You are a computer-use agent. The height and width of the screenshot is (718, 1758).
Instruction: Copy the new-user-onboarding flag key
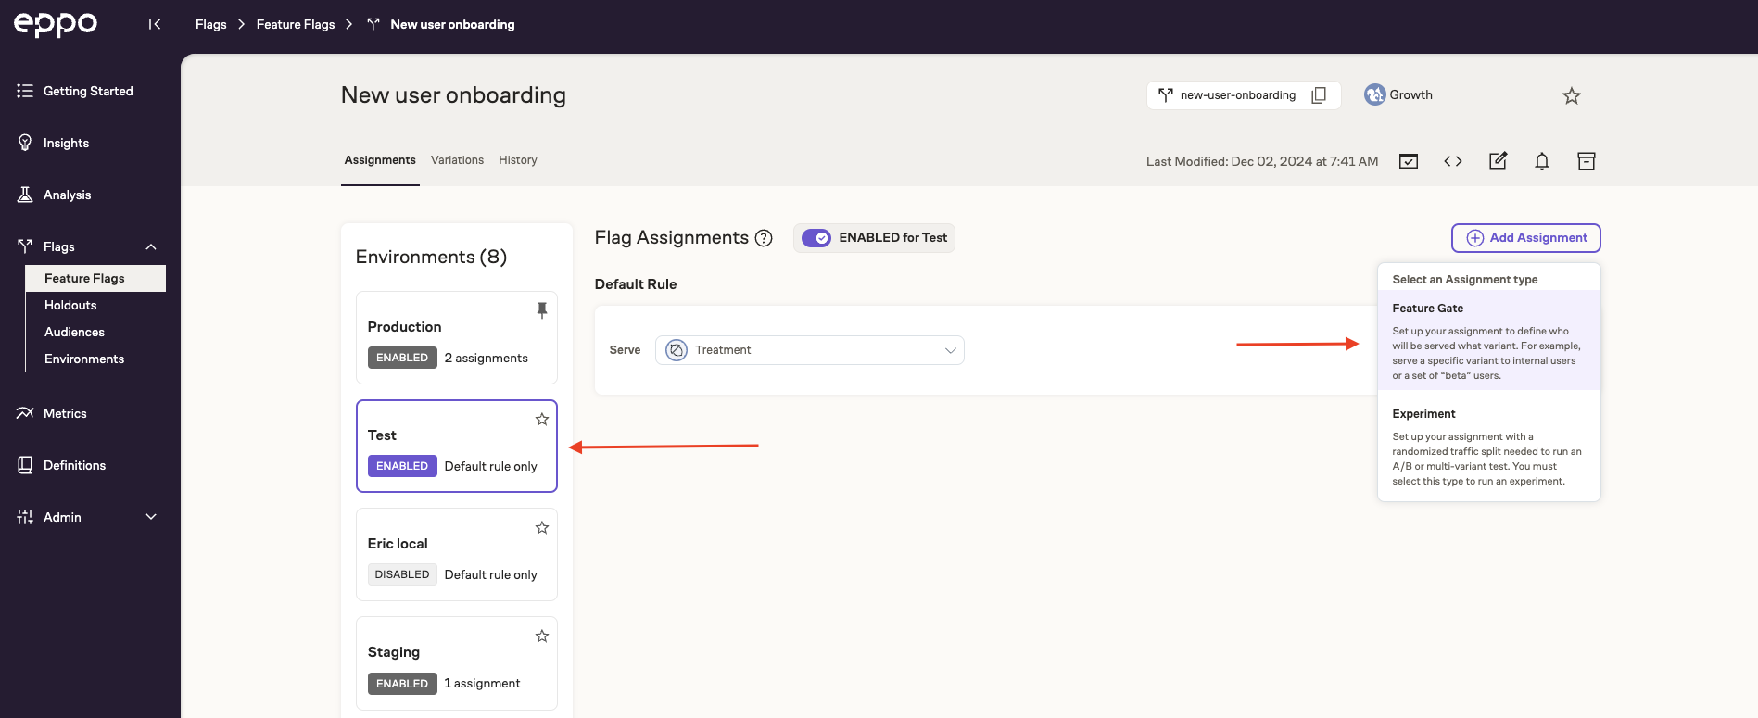(x=1319, y=95)
